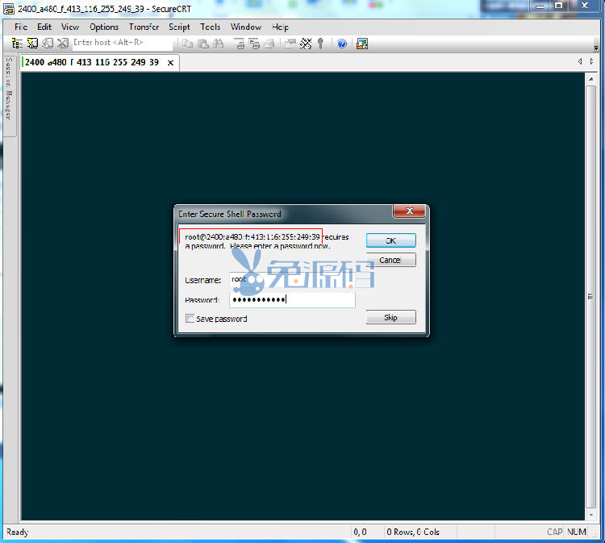Click OK in password dialog
605x543 pixels.
[391, 240]
